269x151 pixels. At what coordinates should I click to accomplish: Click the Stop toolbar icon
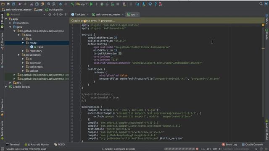tap(118, 4)
